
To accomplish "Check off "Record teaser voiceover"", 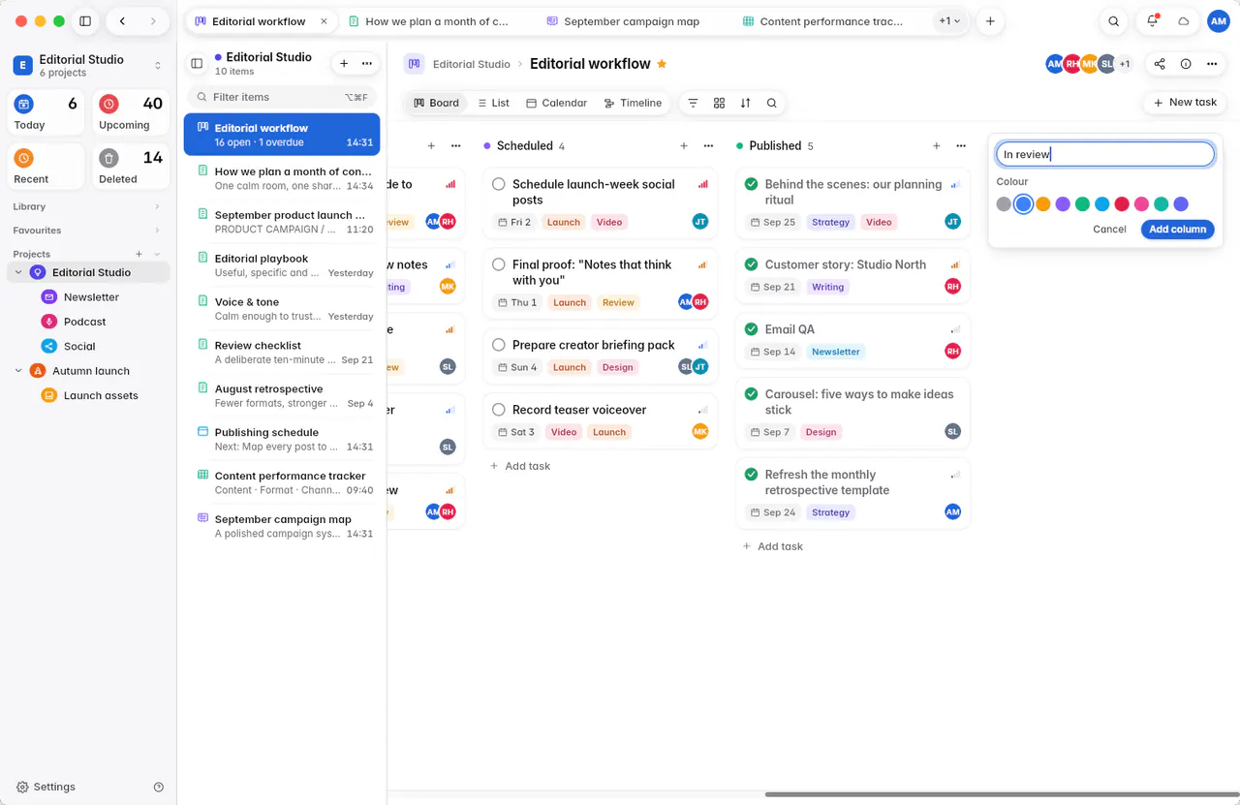I will coord(499,410).
